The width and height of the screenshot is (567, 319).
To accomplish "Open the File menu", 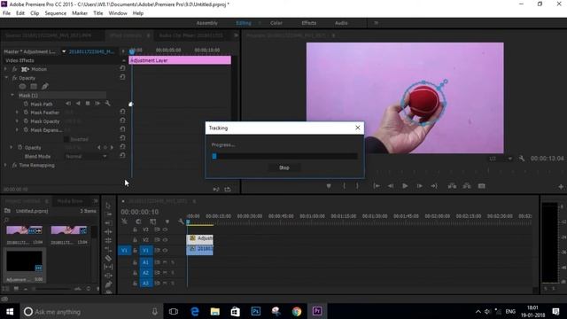I will (x=6, y=13).
